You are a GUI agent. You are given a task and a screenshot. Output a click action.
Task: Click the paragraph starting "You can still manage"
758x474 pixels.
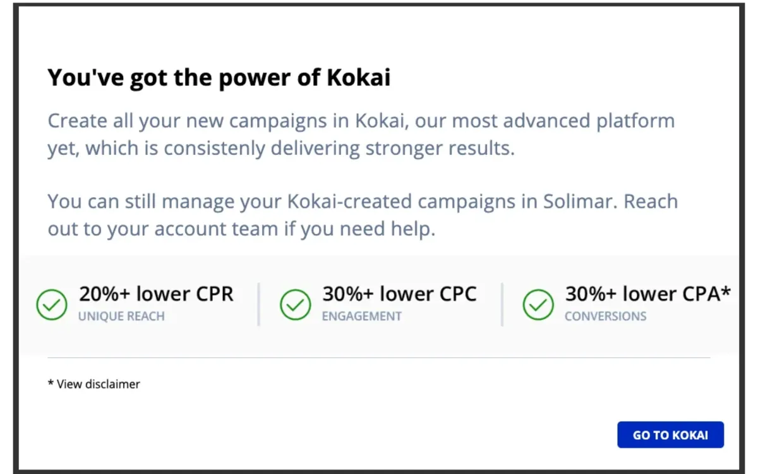pyautogui.click(x=363, y=215)
